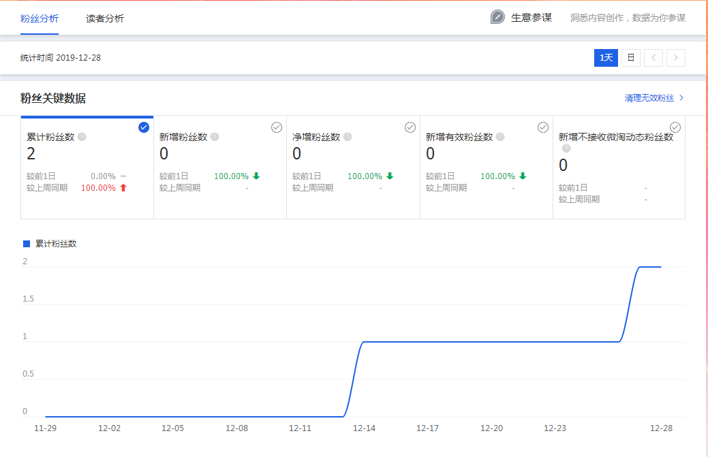Expand 清理无效粉丝 chevron arrow
This screenshot has width=708, height=457.
point(681,98)
